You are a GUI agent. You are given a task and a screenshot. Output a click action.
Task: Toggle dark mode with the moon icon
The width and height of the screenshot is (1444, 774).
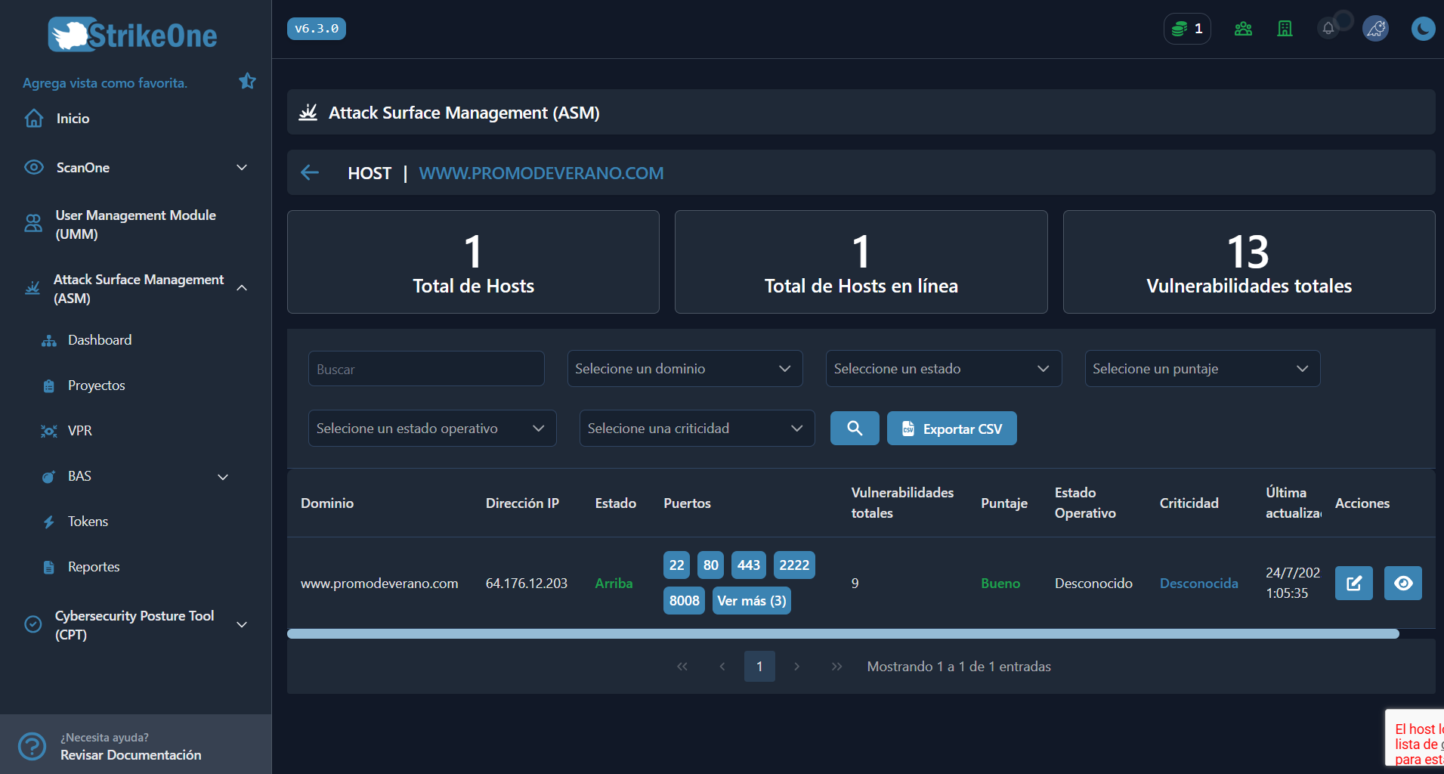[1423, 29]
